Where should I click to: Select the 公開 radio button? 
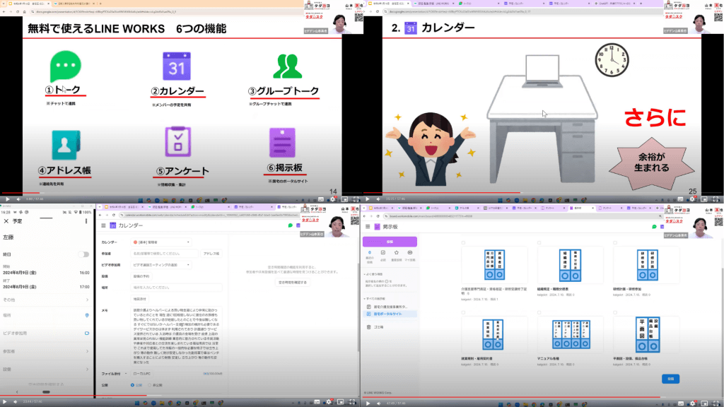pyautogui.click(x=132, y=385)
